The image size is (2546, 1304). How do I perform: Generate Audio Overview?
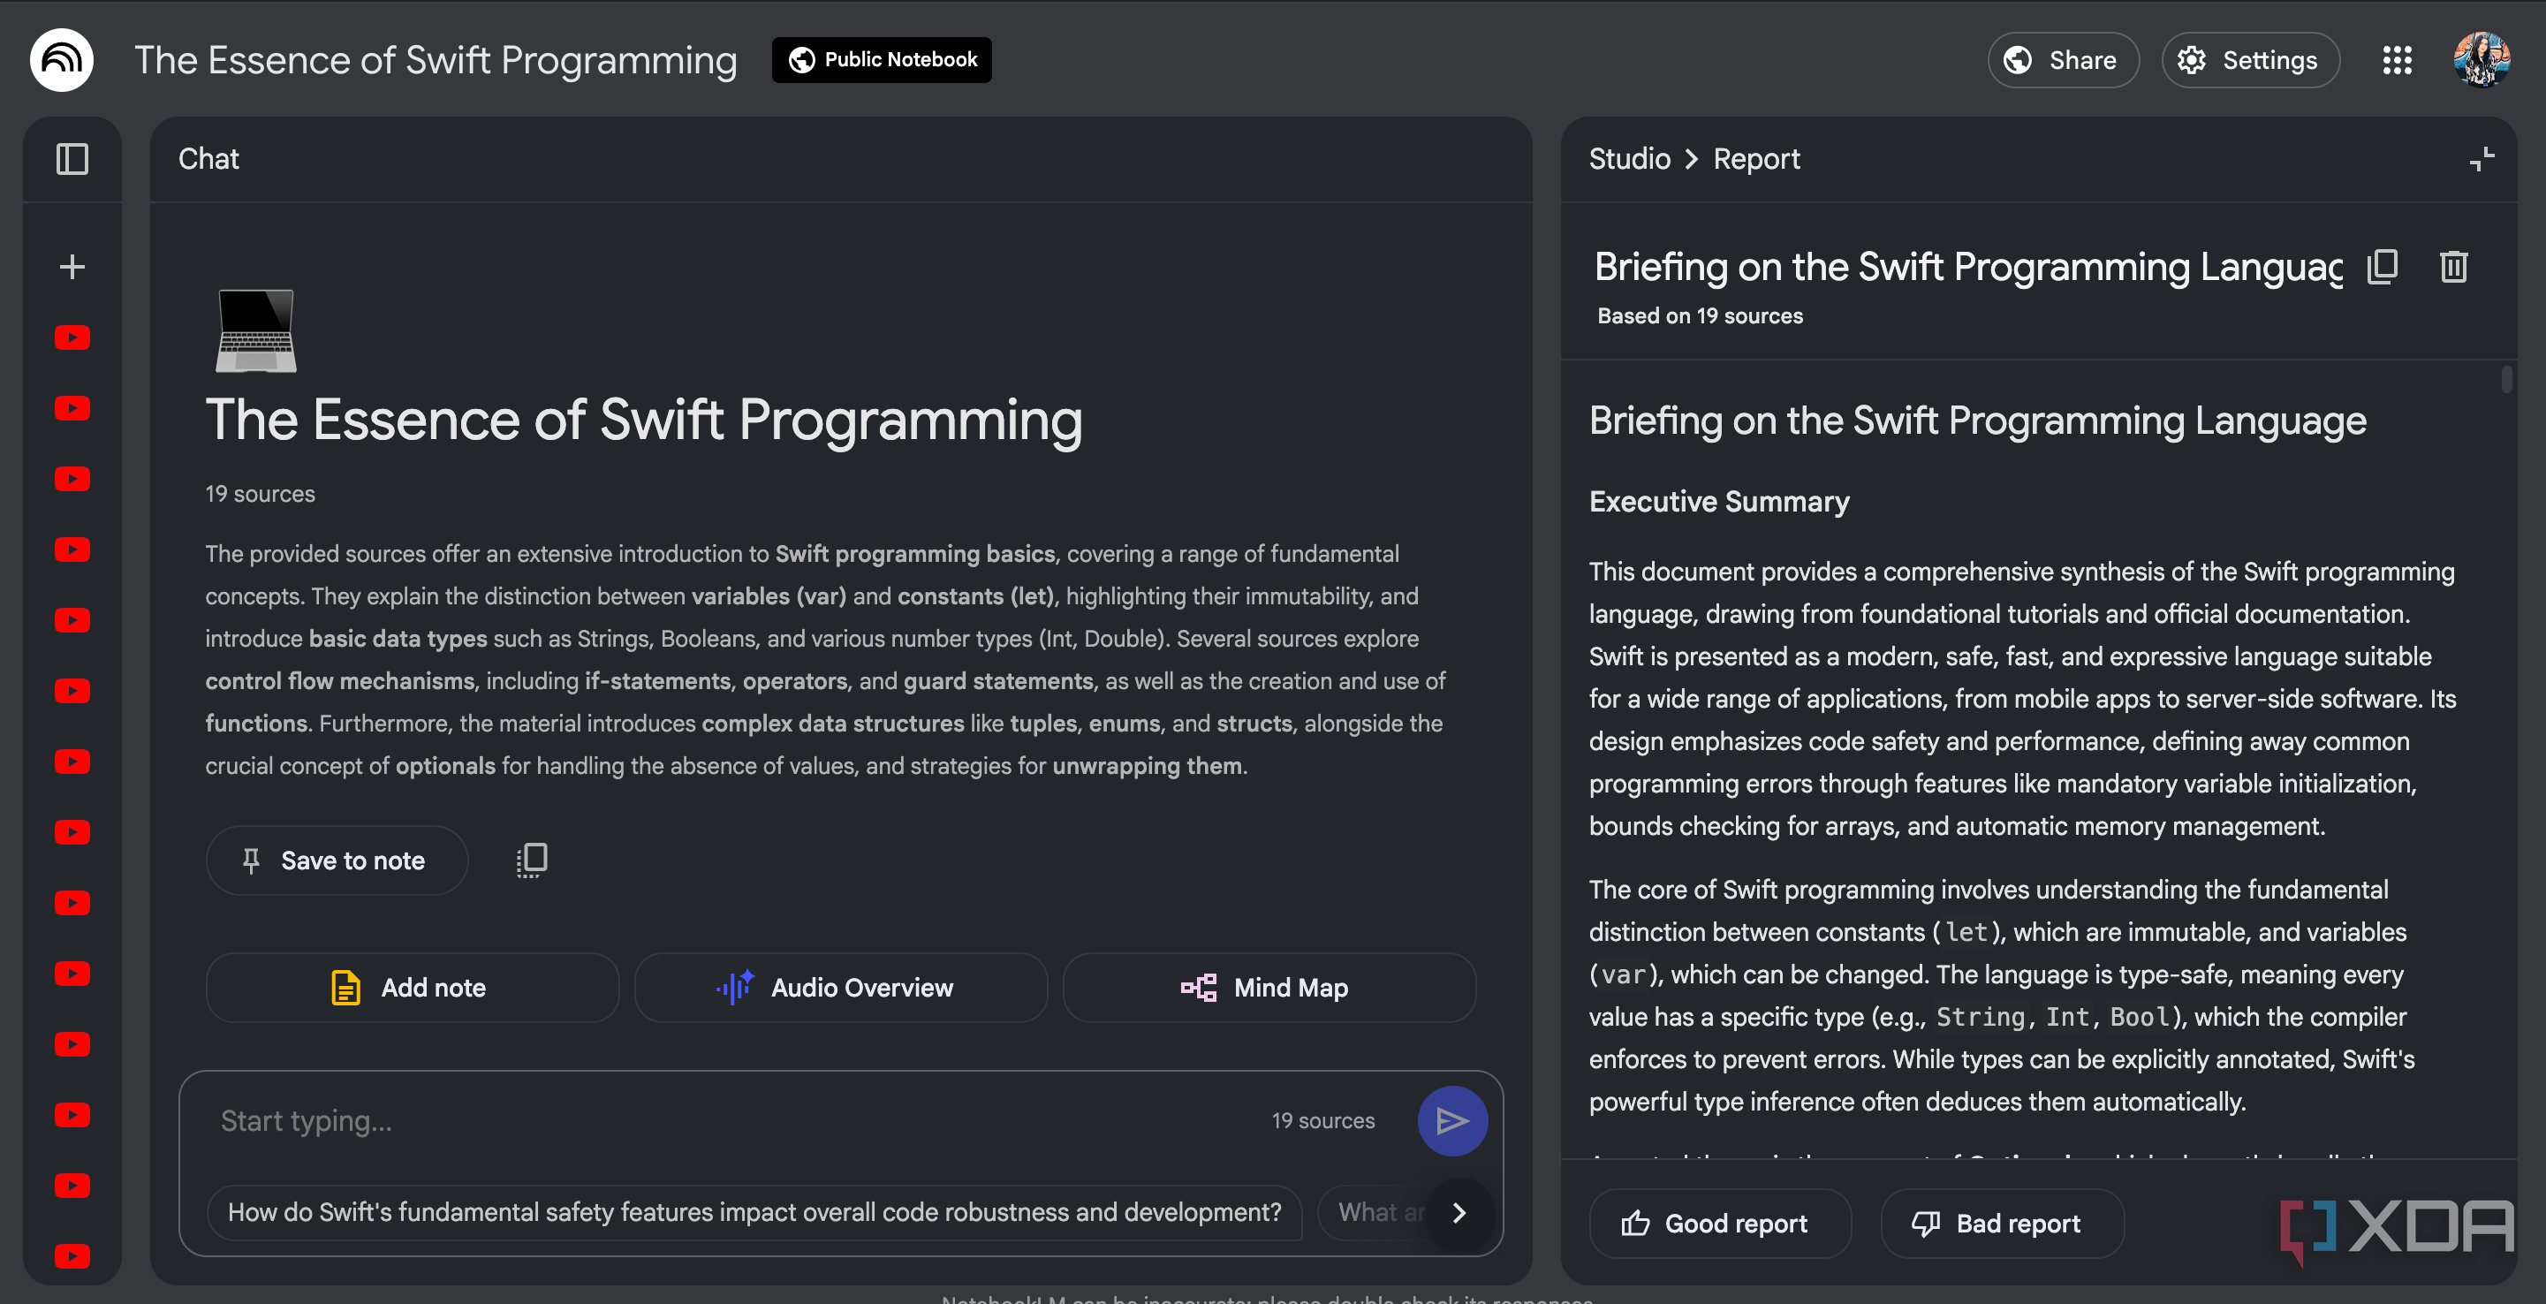coord(840,988)
